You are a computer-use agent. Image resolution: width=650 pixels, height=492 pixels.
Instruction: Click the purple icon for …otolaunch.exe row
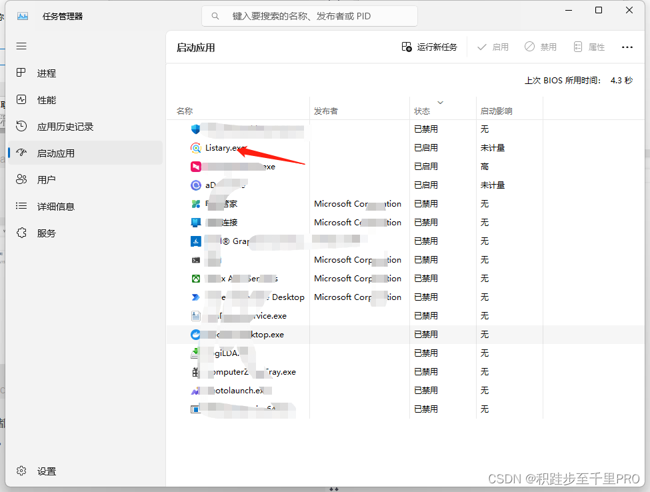tap(195, 391)
